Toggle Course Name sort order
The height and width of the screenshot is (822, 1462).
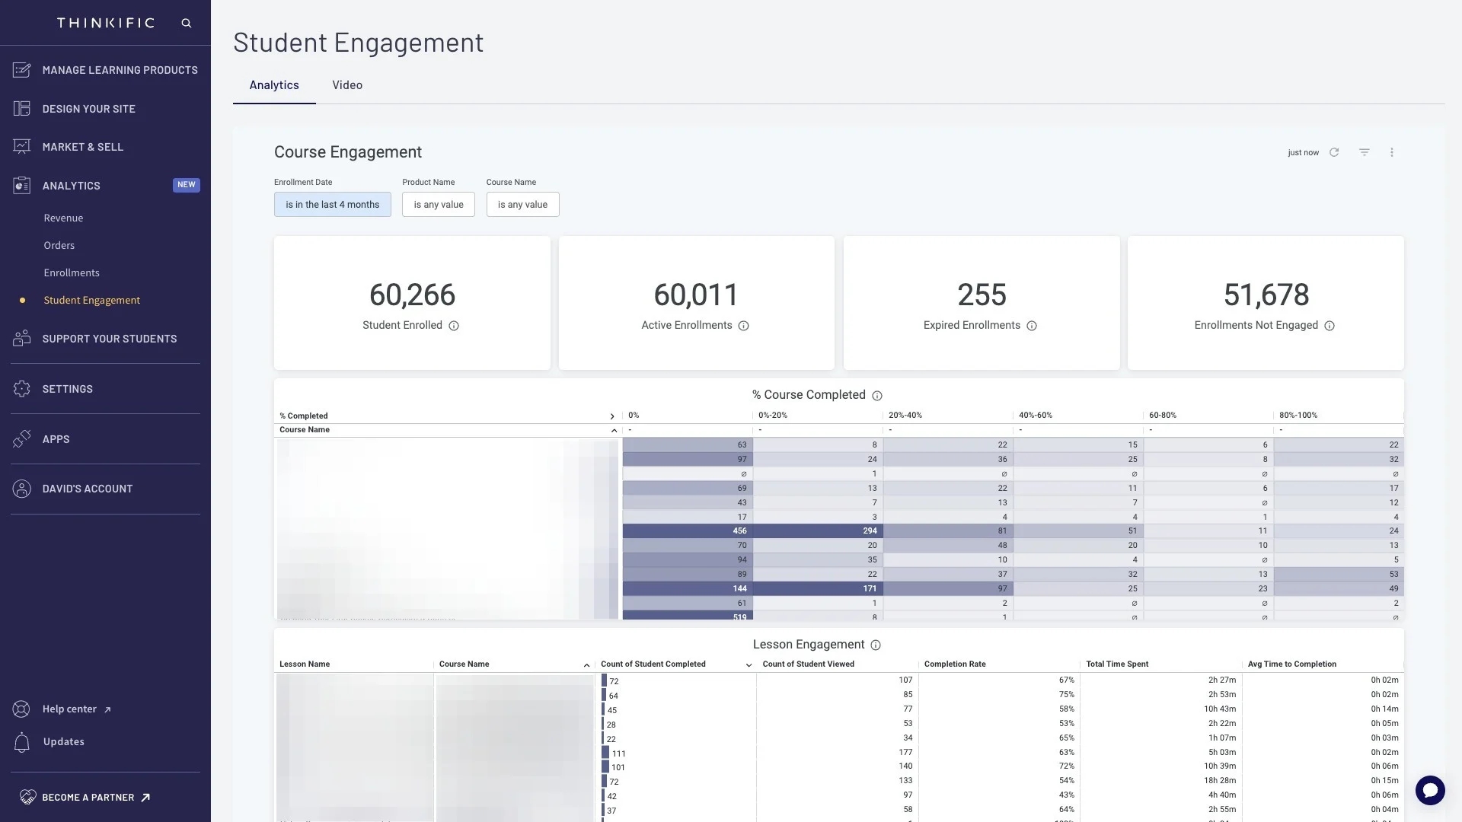(x=614, y=430)
